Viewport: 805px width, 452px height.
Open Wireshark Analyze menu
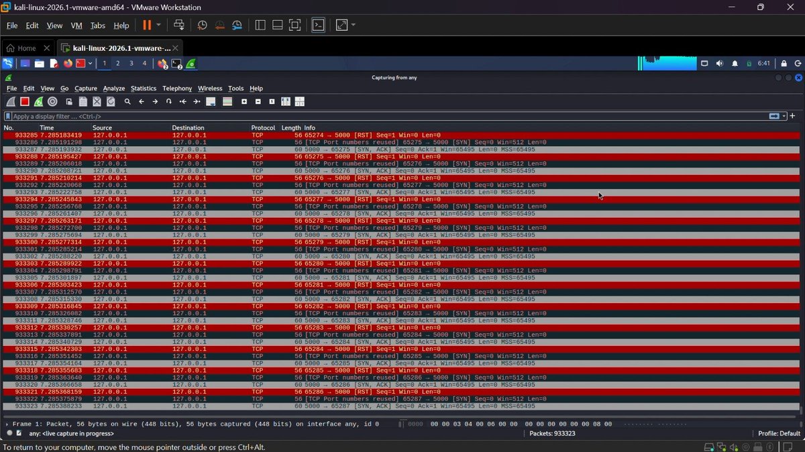[114, 89]
